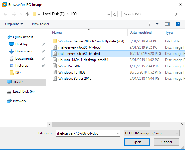Click the pin icon next to Desktop

[44, 44]
